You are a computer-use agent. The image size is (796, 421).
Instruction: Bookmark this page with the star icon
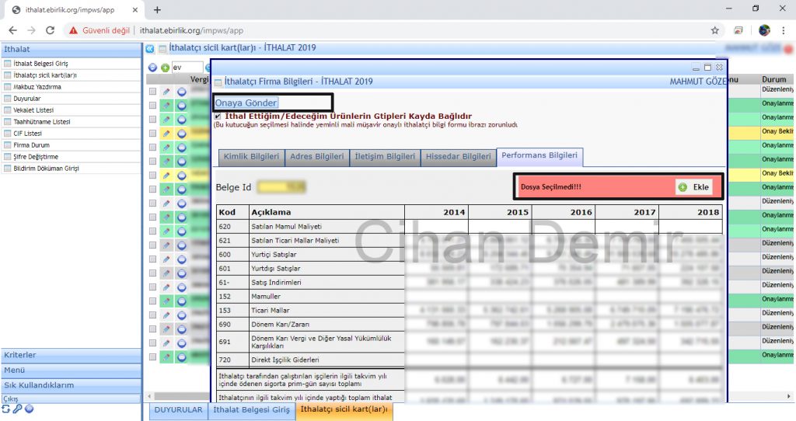(x=714, y=30)
